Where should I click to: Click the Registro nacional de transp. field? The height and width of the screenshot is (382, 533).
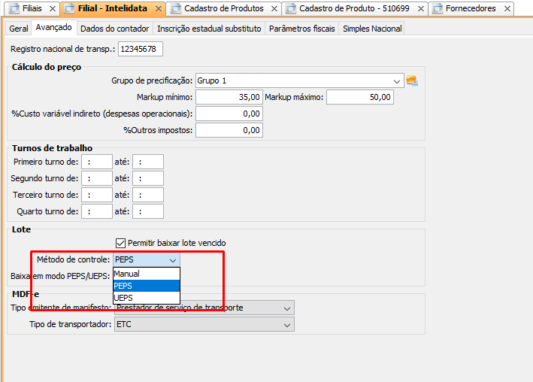tap(140, 49)
